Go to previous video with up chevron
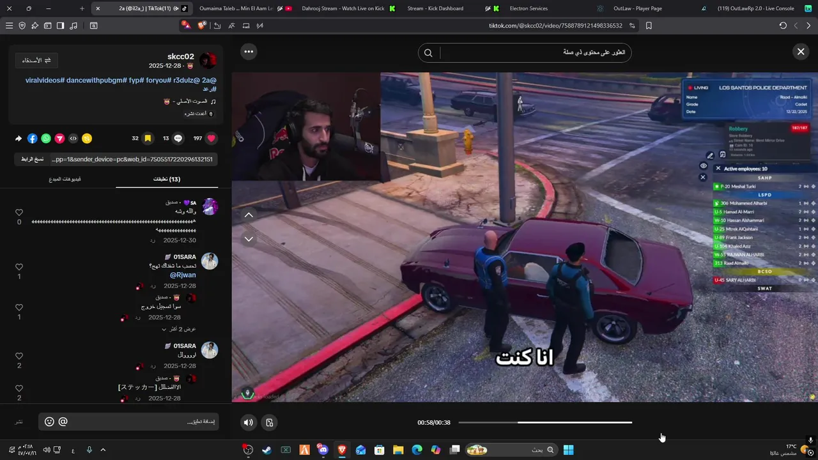This screenshot has width=818, height=460. (249, 215)
